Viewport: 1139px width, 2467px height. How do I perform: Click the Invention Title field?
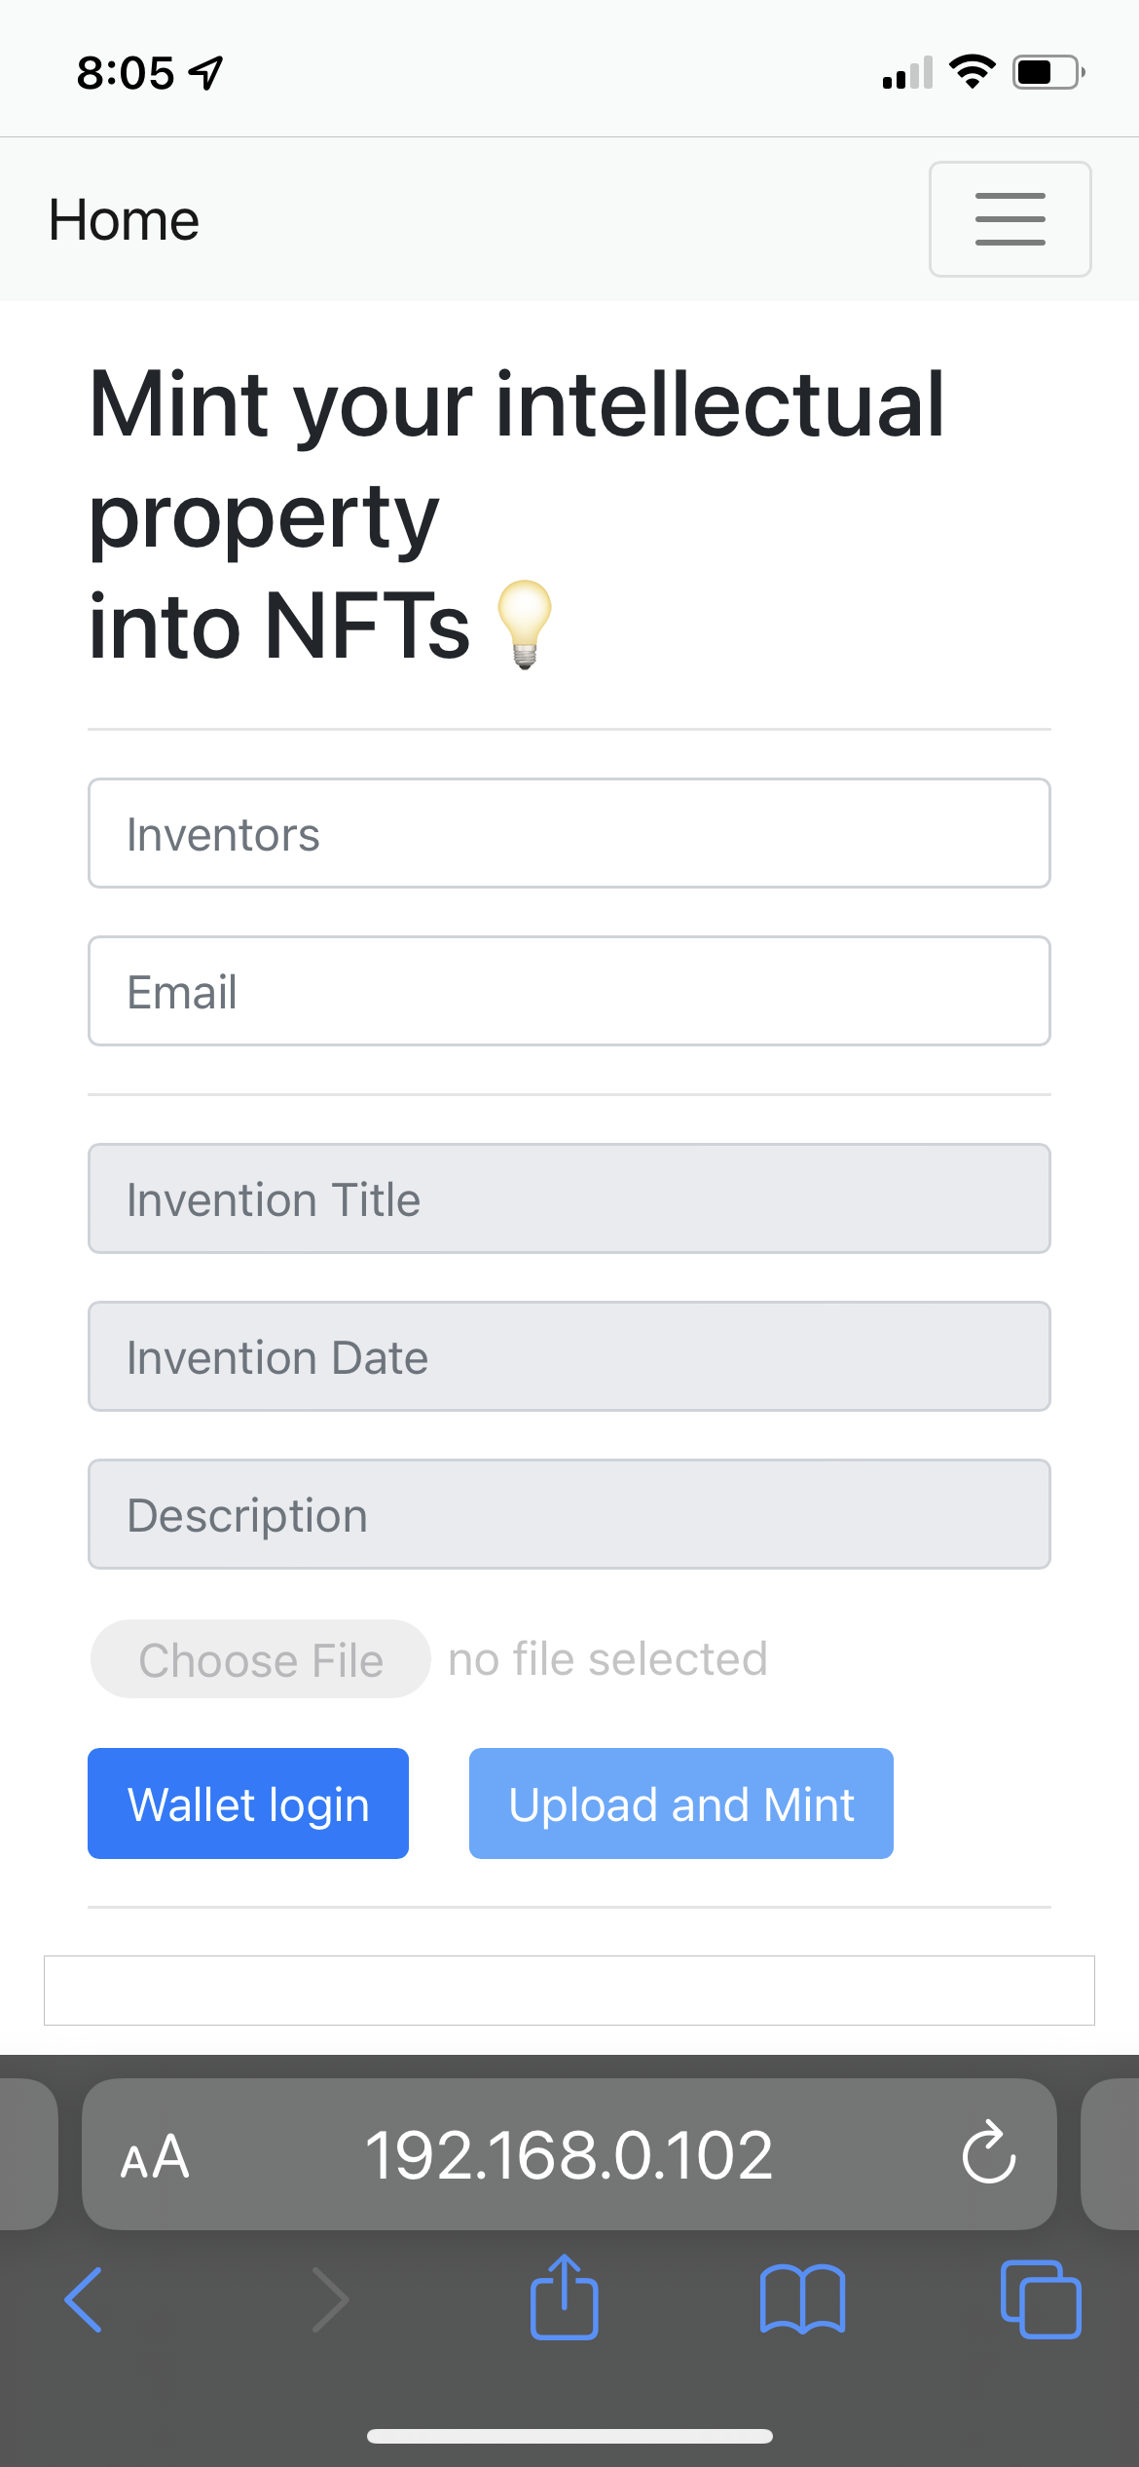pyautogui.click(x=569, y=1198)
